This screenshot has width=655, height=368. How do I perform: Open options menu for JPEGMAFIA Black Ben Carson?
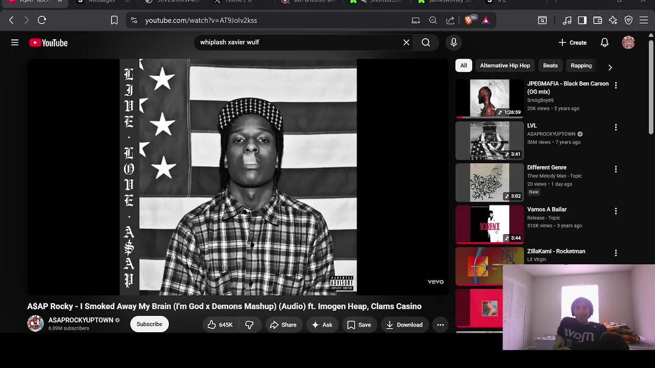pyautogui.click(x=616, y=85)
